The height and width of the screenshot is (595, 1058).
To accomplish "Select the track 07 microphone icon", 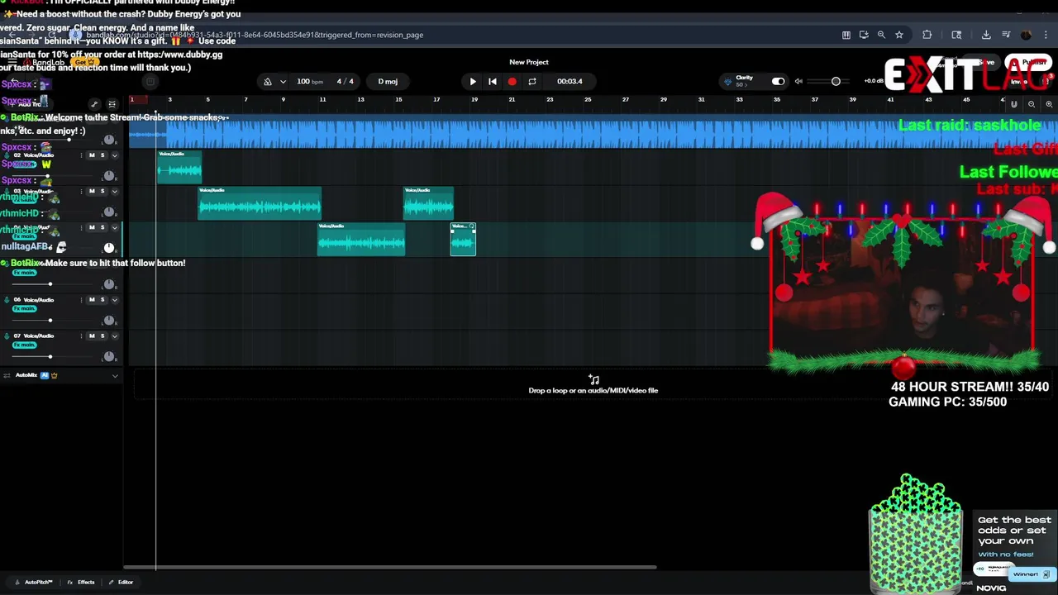I will click(7, 336).
